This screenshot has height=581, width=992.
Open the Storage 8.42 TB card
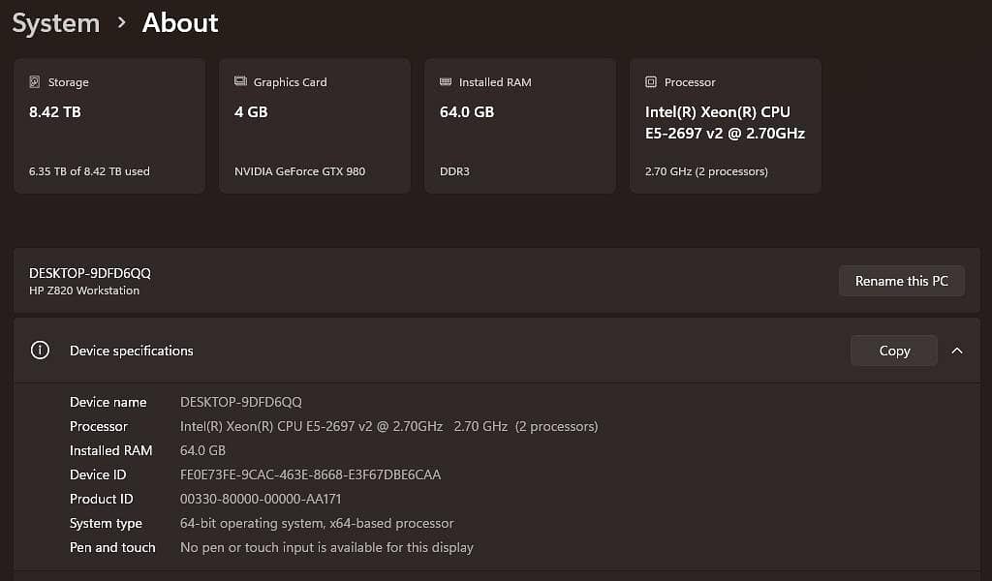(x=109, y=126)
